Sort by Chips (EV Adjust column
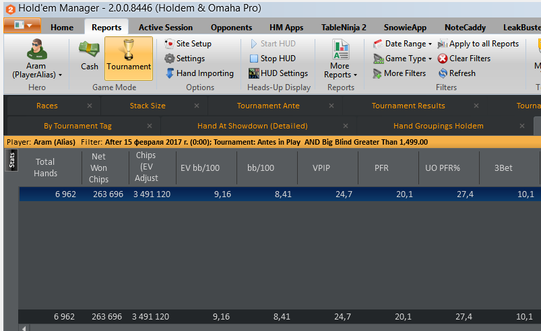The width and height of the screenshot is (541, 331). 146,167
